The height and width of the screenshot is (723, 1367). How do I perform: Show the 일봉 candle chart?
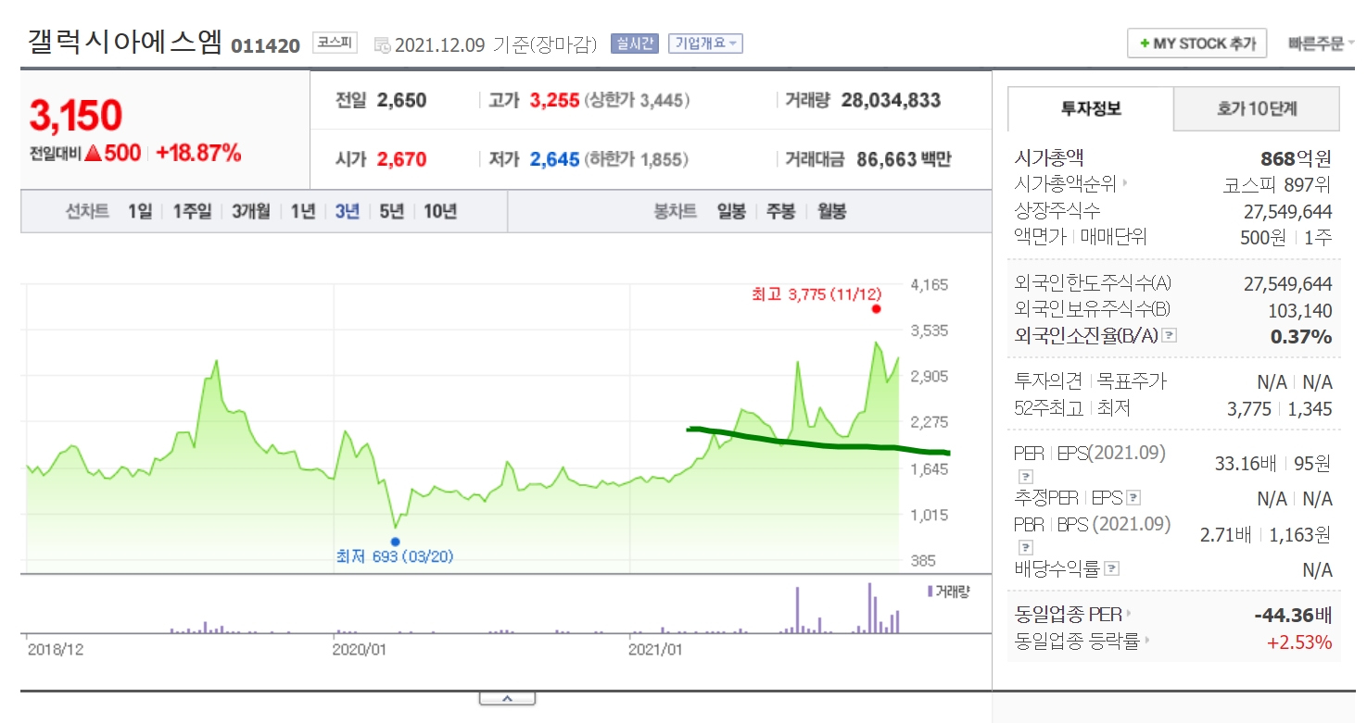tap(731, 211)
